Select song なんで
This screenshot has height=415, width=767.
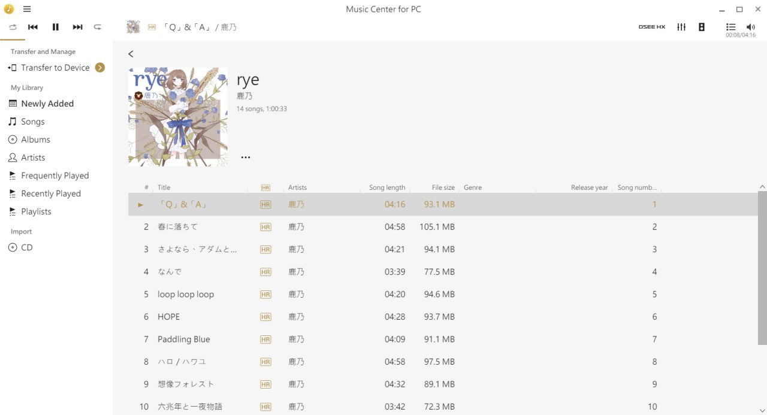pyautogui.click(x=443, y=272)
